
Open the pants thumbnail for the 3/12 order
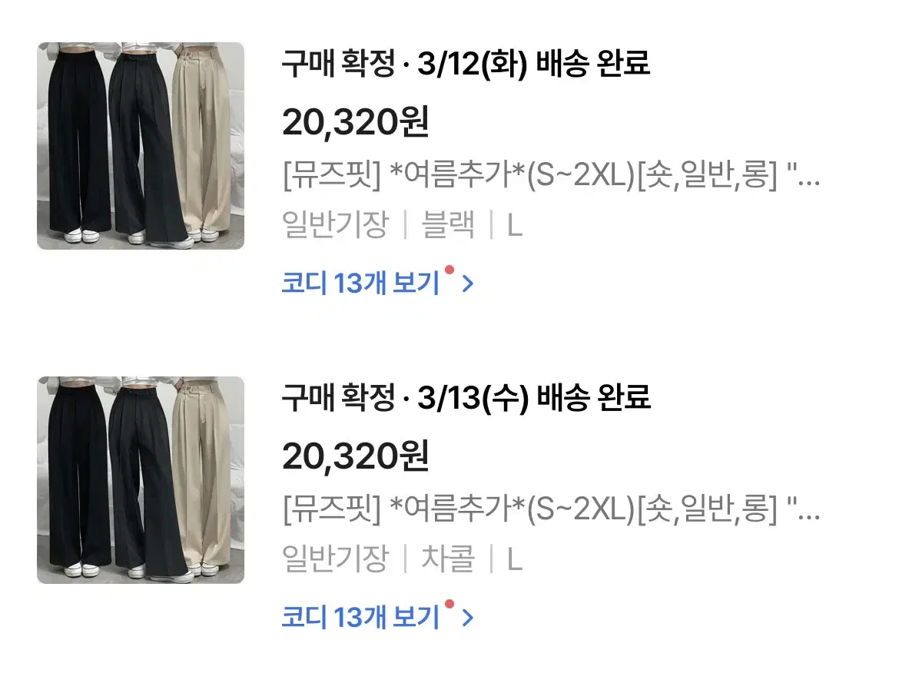pyautogui.click(x=141, y=146)
